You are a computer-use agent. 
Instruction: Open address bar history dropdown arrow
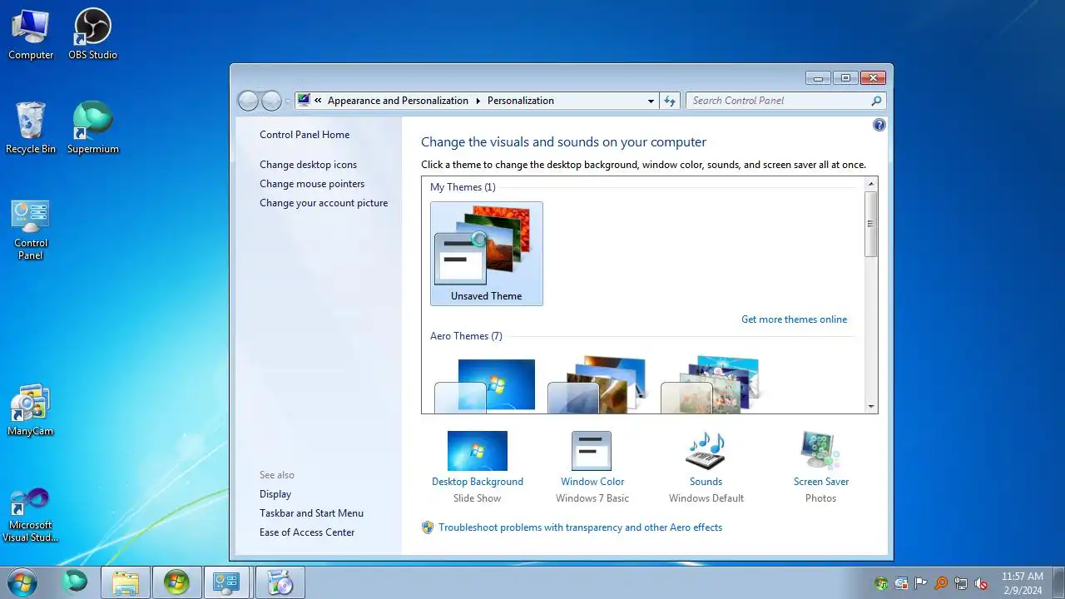pyautogui.click(x=651, y=101)
